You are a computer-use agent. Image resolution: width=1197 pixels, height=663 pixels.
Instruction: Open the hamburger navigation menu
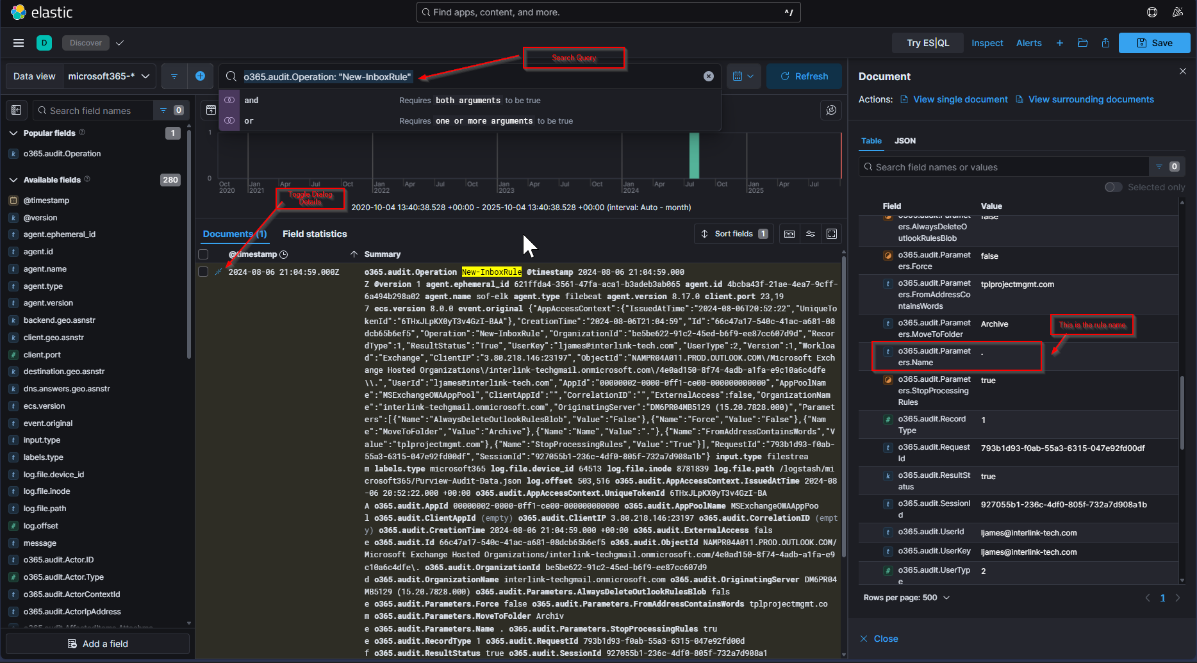tap(19, 43)
